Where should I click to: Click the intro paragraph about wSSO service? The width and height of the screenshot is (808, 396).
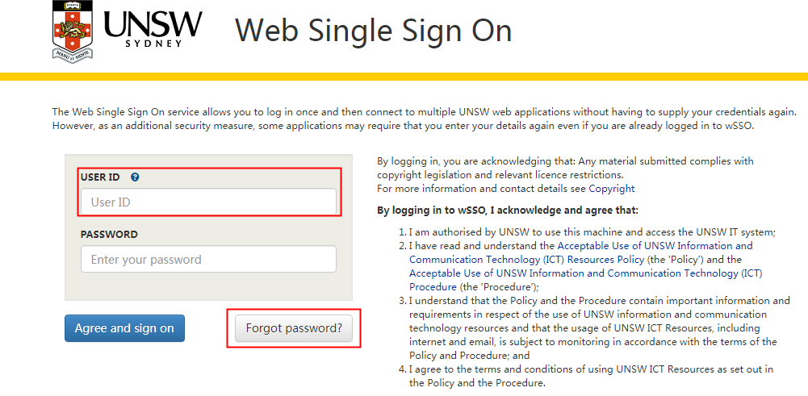tap(425, 119)
